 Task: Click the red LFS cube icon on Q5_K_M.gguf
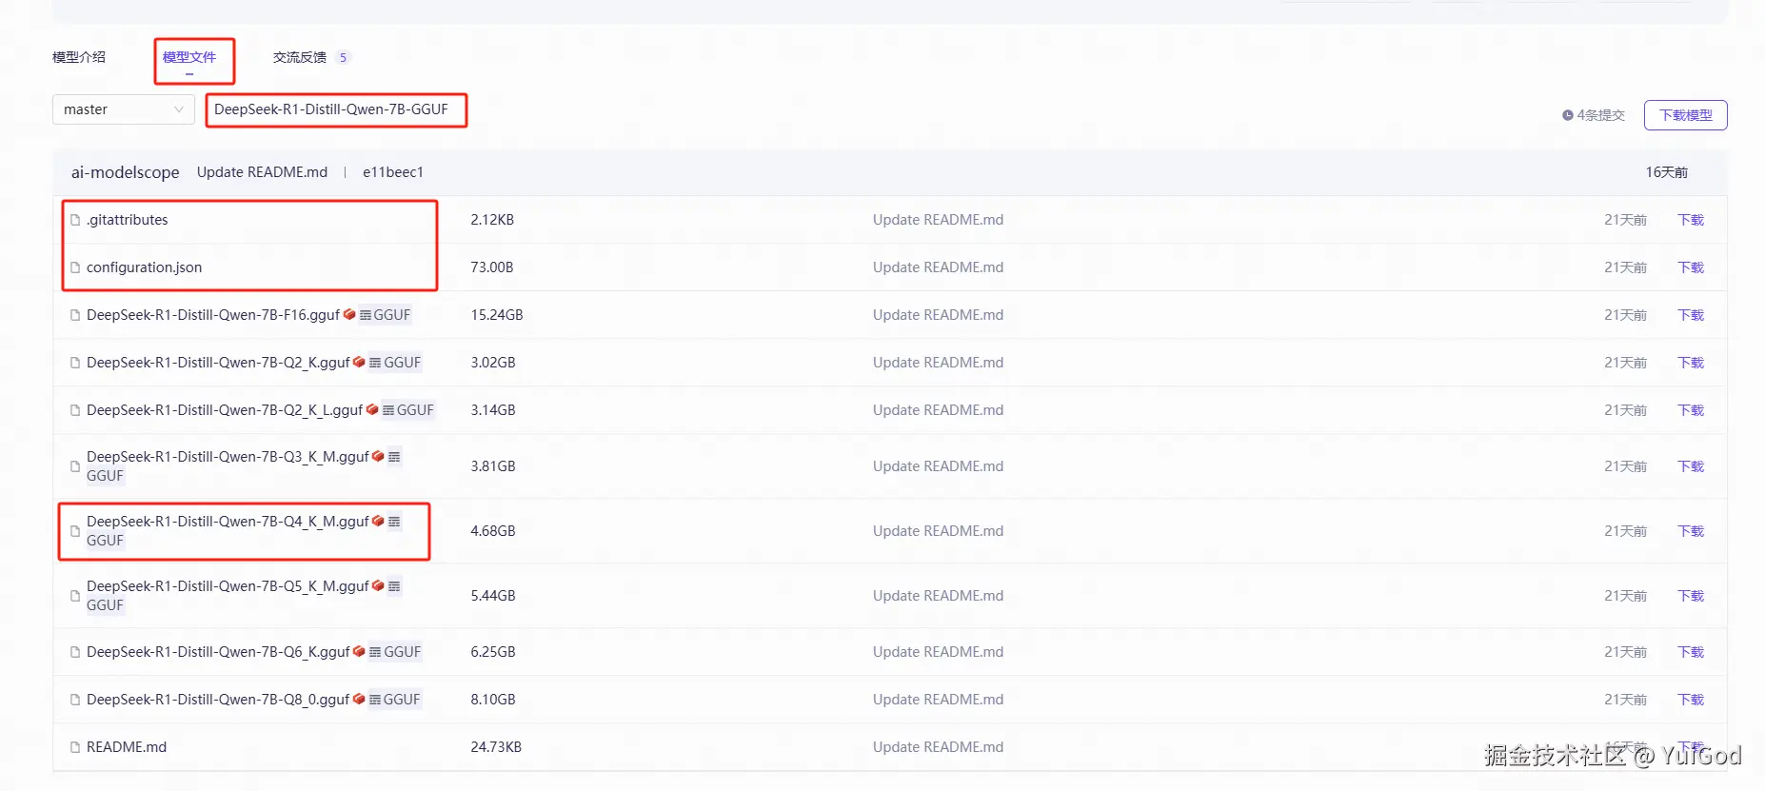pos(378,585)
